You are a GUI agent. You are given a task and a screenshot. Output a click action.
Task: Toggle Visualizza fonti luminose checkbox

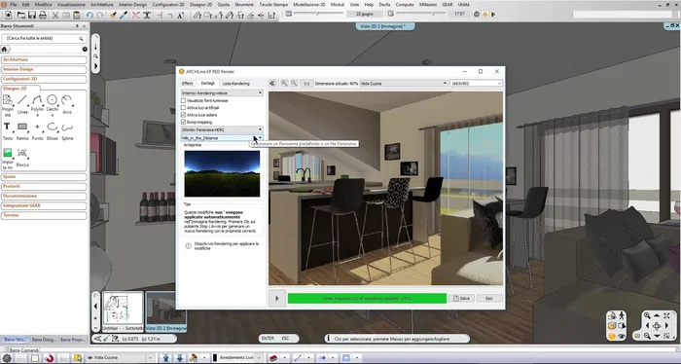(183, 100)
